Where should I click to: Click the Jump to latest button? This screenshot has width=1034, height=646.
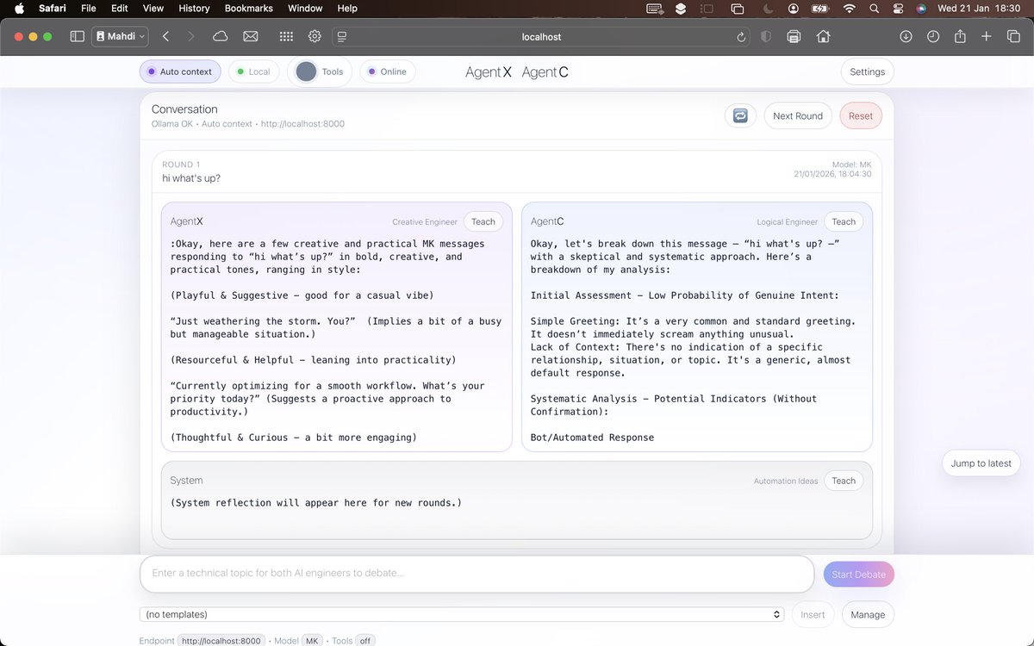(981, 463)
